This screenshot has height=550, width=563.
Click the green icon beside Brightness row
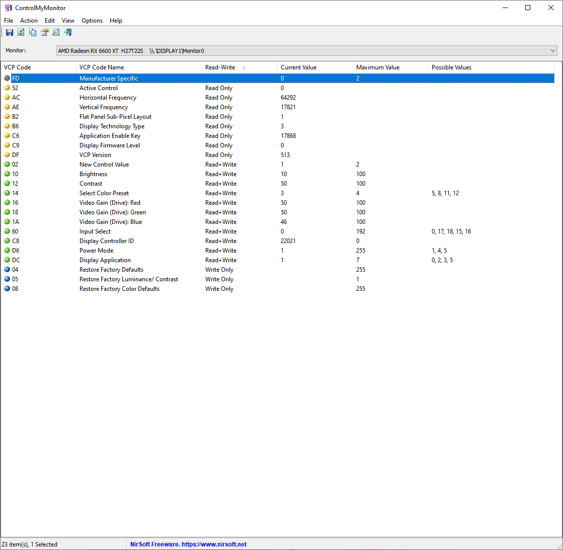(x=7, y=174)
